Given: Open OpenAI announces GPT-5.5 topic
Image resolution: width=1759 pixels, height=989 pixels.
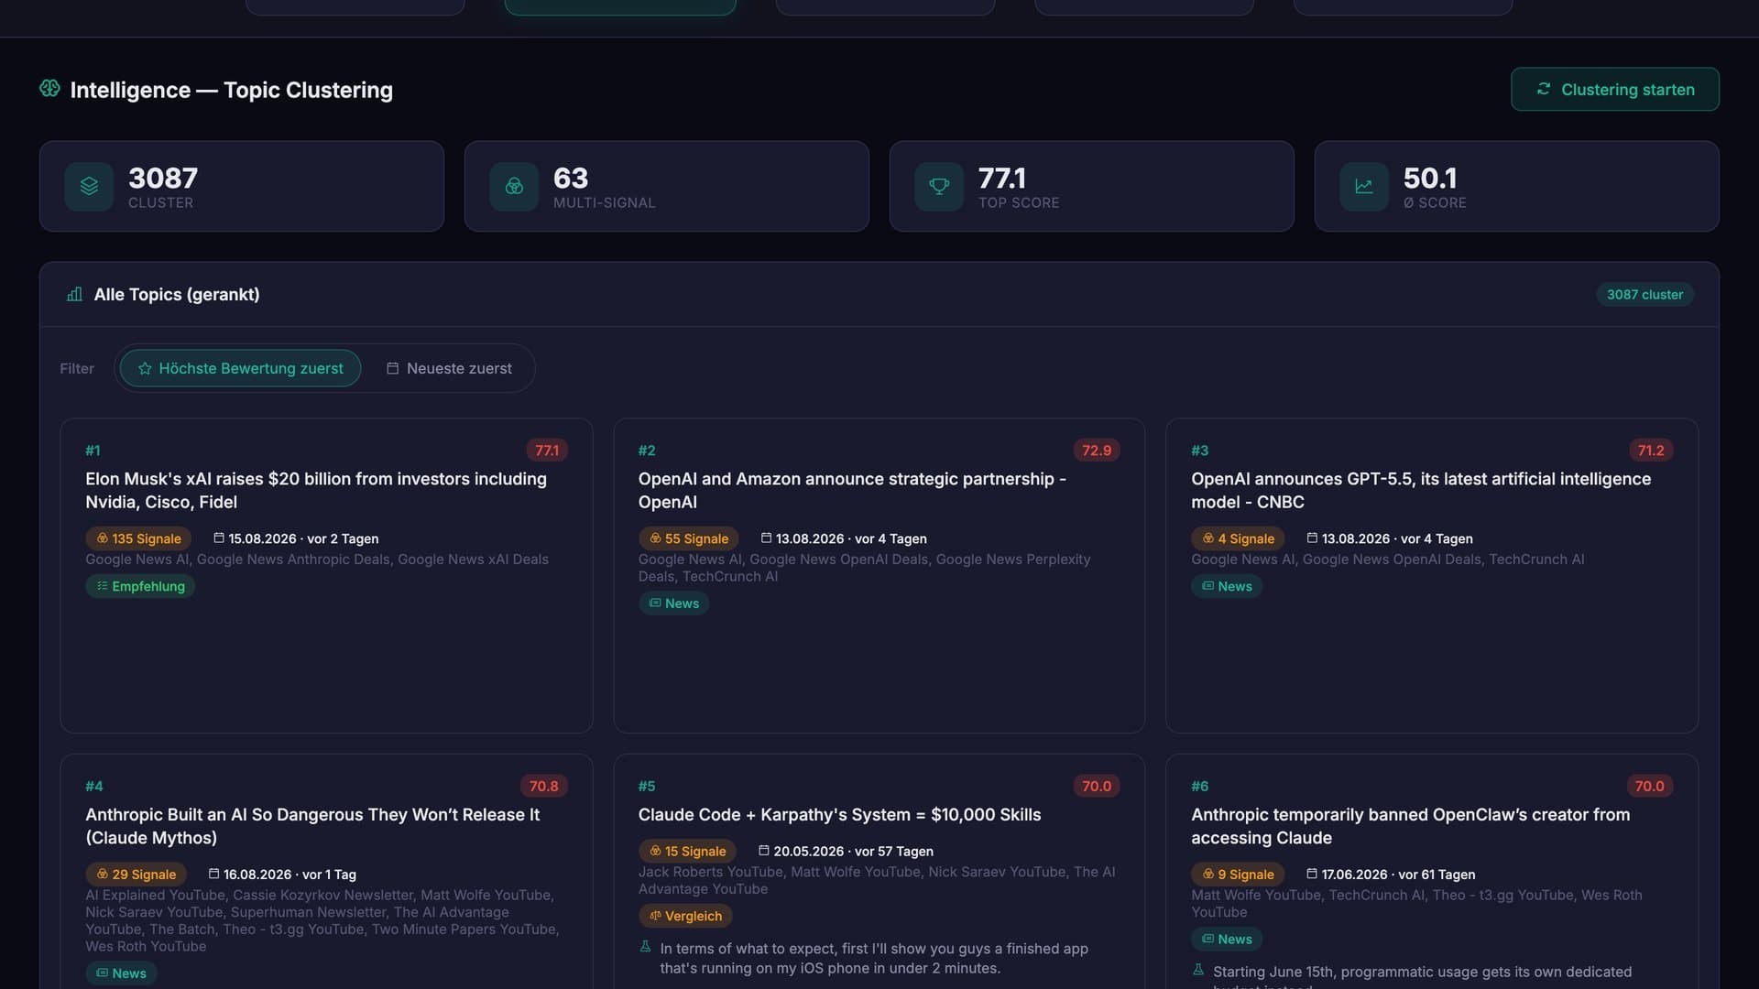Looking at the screenshot, I should (1421, 490).
